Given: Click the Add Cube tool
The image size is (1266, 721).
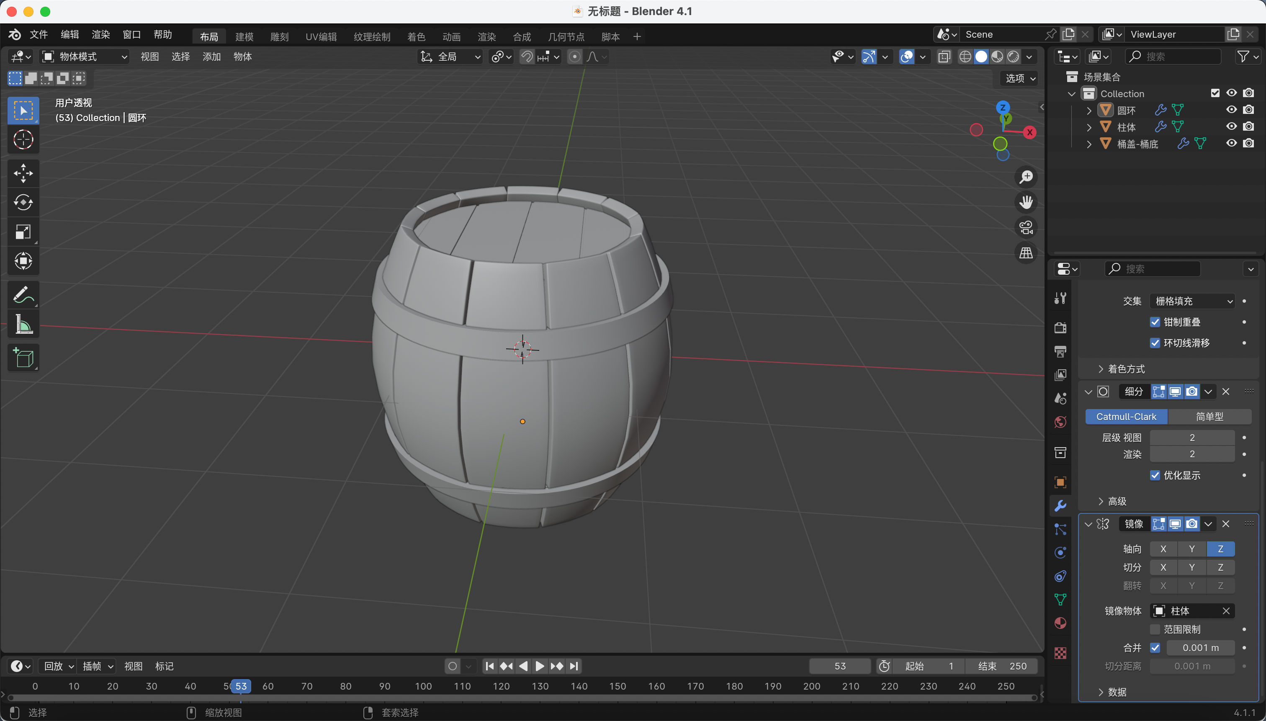Looking at the screenshot, I should [23, 358].
